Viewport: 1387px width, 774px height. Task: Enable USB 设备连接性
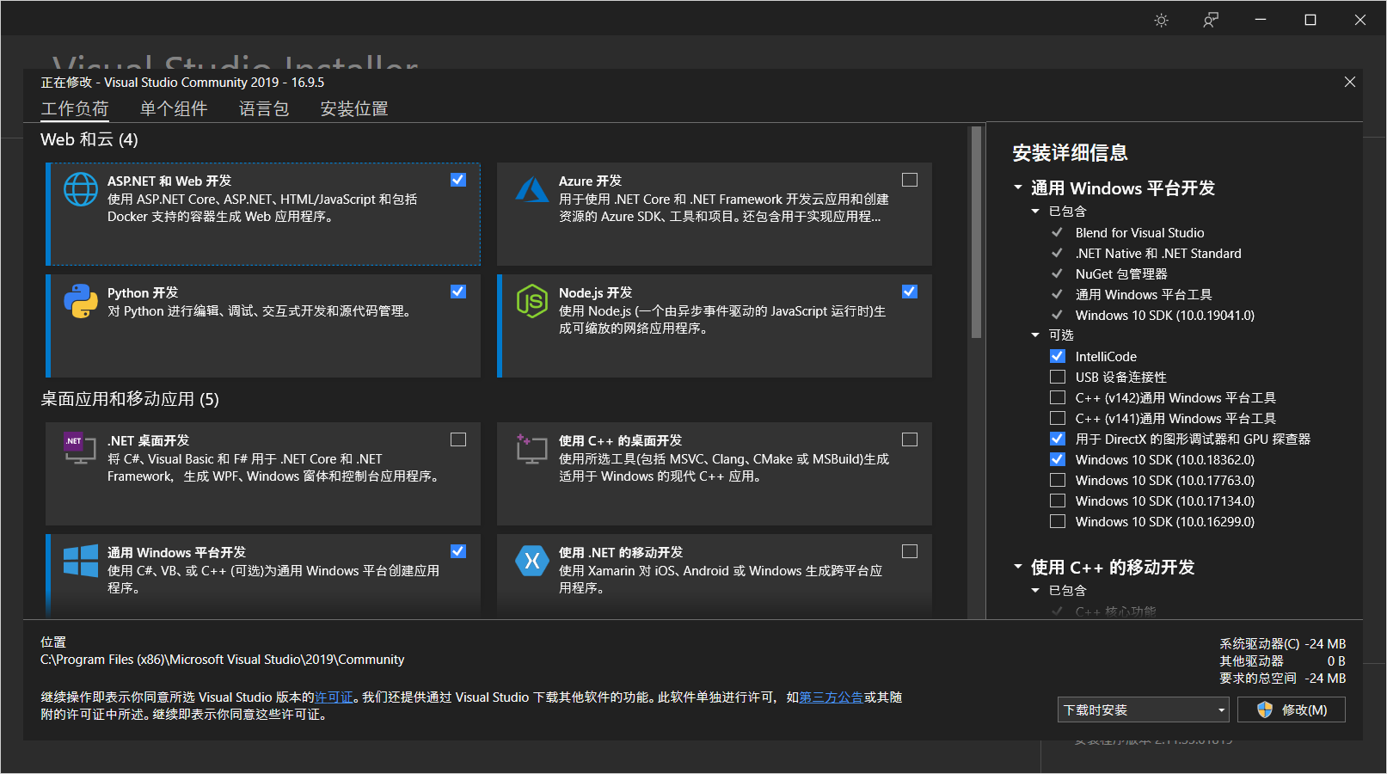tap(1057, 376)
